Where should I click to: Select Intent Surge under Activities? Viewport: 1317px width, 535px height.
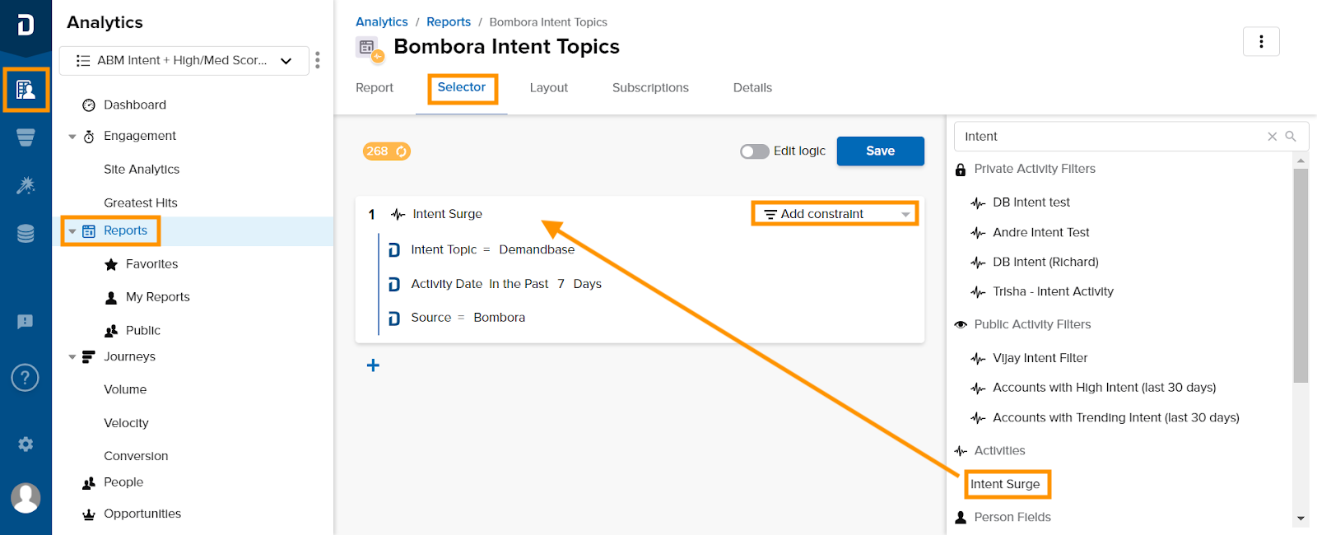tap(1005, 484)
